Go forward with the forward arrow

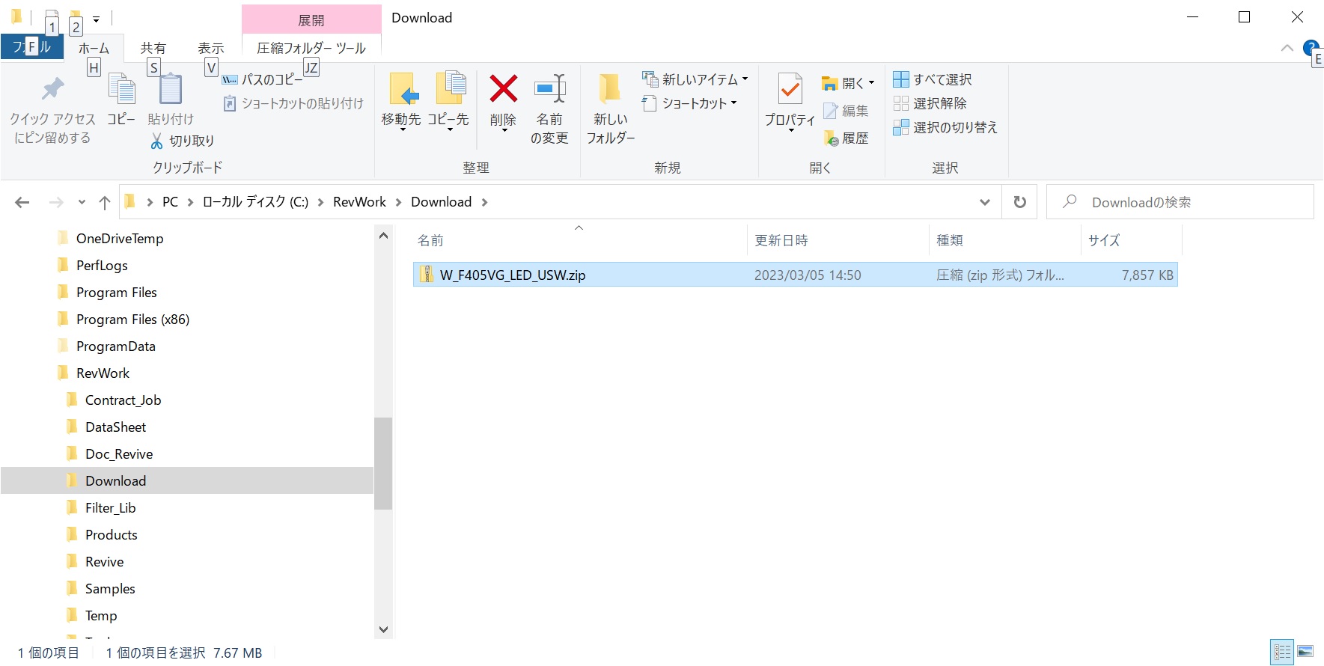56,202
